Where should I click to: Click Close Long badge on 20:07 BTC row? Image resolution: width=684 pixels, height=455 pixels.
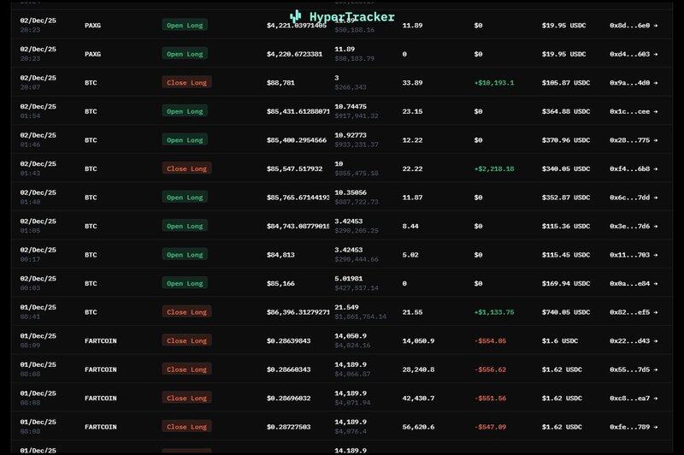(x=186, y=83)
